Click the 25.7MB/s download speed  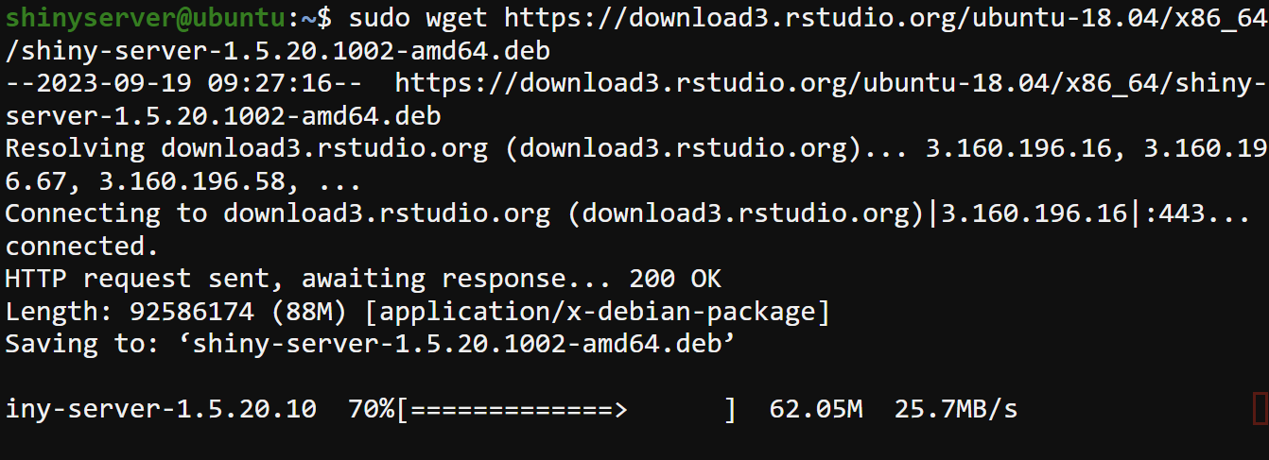[955, 410]
